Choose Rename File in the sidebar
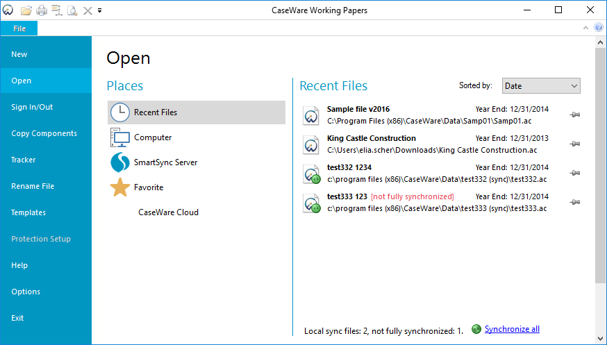607x345 pixels. [46, 186]
